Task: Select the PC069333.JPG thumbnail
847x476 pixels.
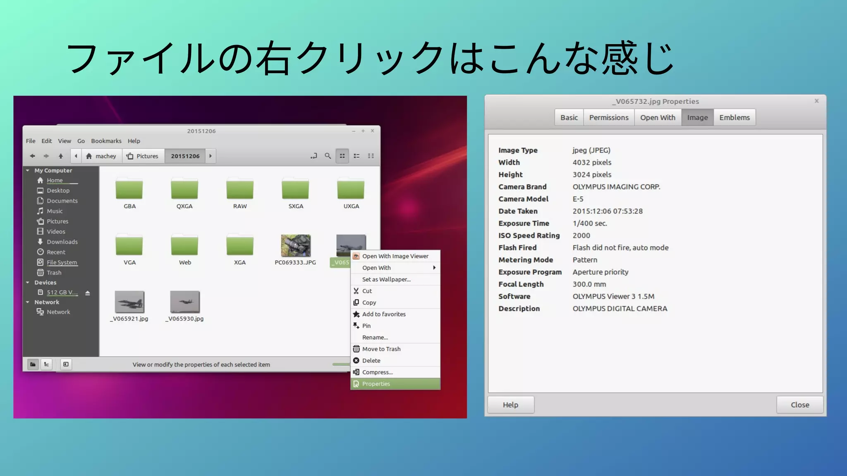Action: pyautogui.click(x=295, y=246)
